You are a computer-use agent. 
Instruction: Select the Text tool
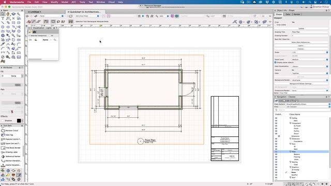point(3,19)
